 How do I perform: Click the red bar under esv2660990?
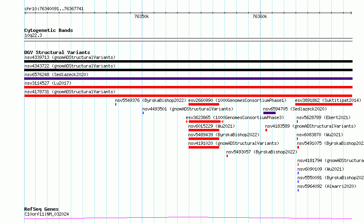click(204, 104)
